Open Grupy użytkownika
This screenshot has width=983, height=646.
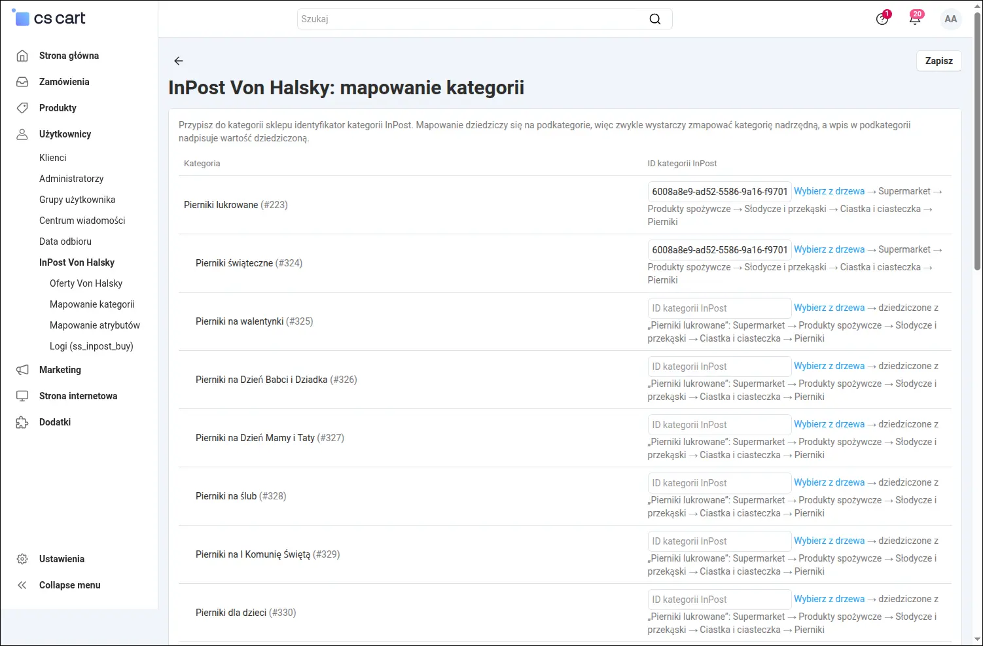coord(77,200)
